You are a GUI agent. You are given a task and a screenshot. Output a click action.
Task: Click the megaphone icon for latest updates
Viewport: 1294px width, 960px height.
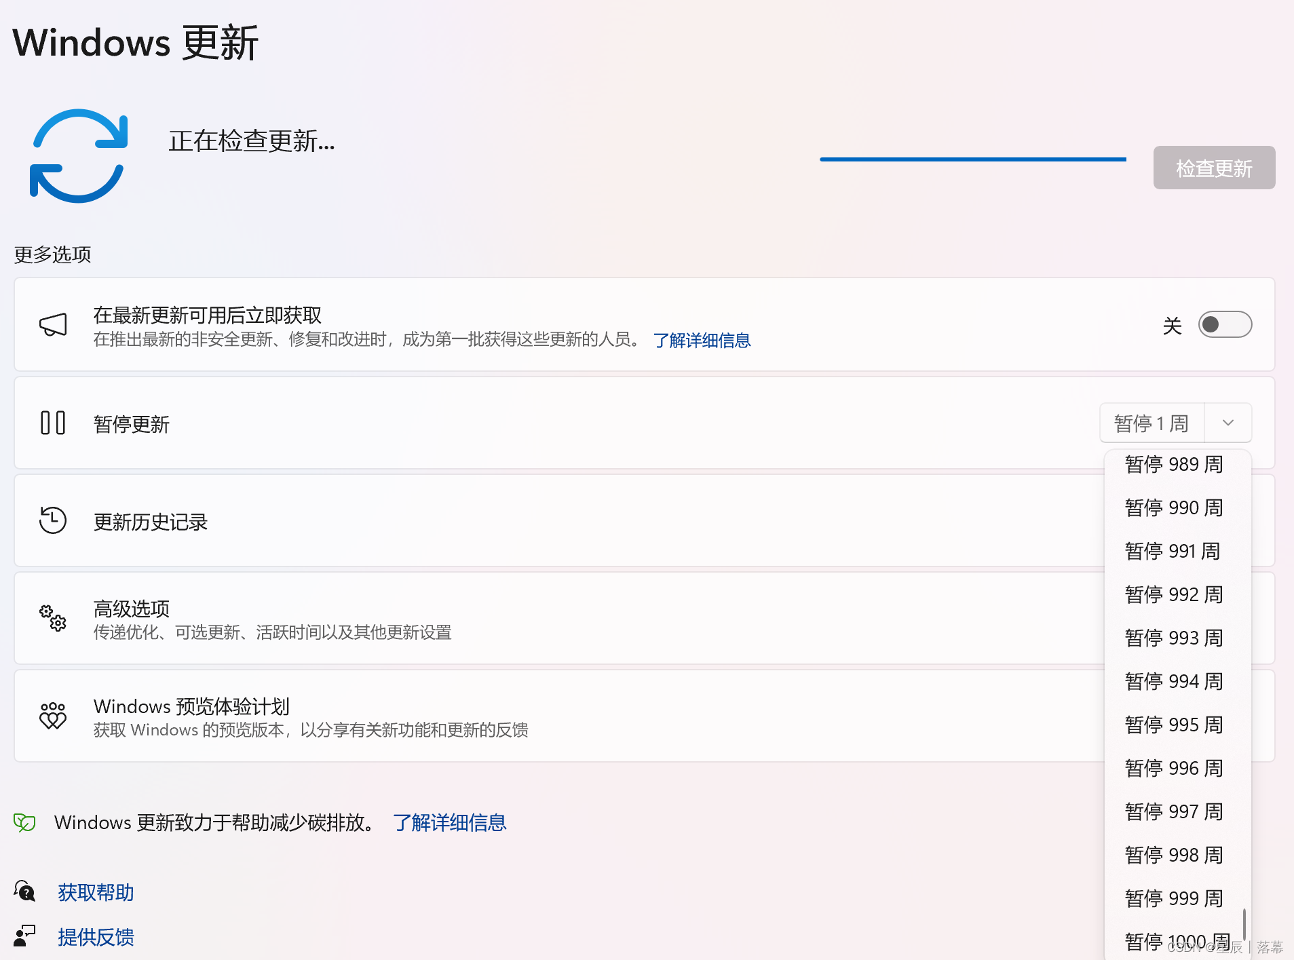point(53,324)
